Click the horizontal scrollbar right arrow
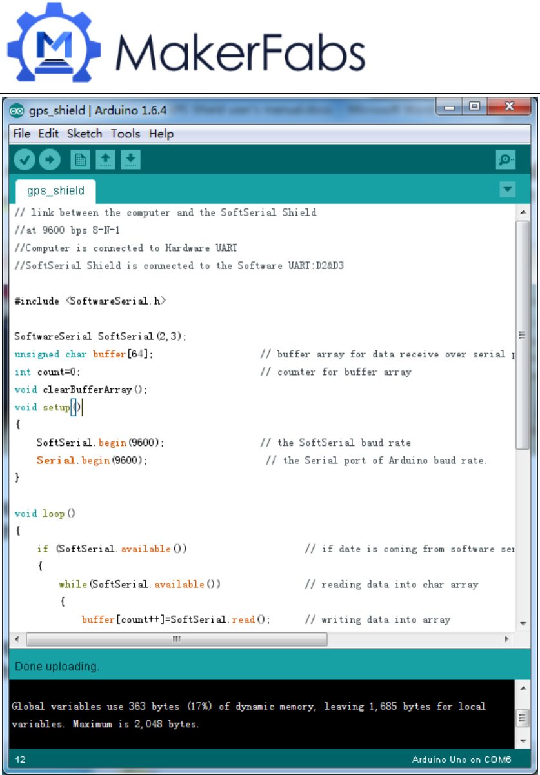Viewport: 540px width, 775px height. pos(507,639)
